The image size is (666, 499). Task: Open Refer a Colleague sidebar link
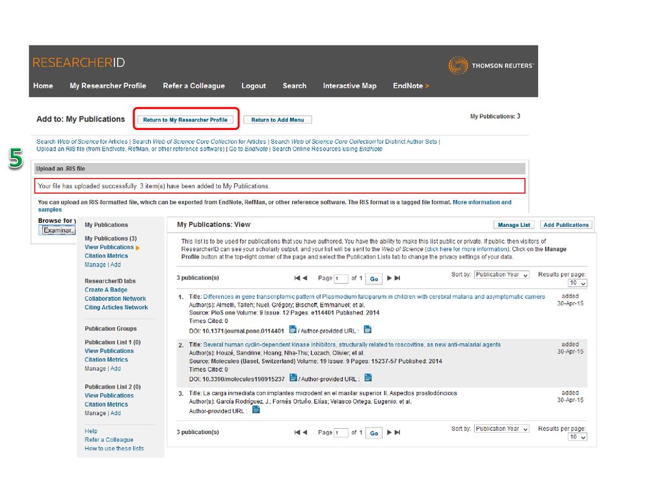click(x=109, y=440)
